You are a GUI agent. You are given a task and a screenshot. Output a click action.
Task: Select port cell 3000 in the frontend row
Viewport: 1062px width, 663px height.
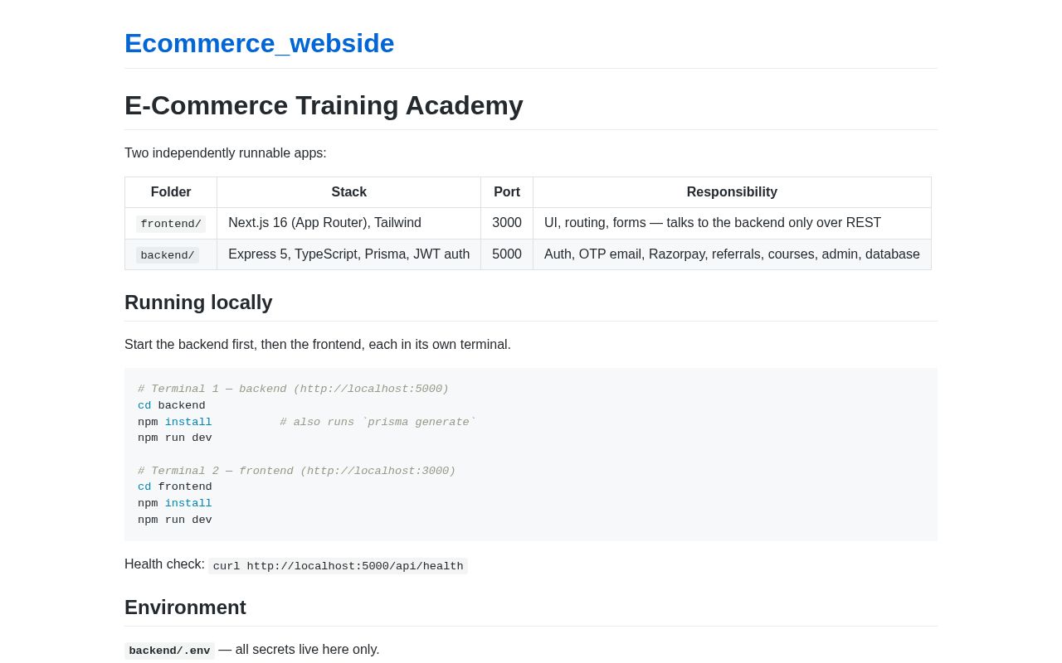coord(507,224)
